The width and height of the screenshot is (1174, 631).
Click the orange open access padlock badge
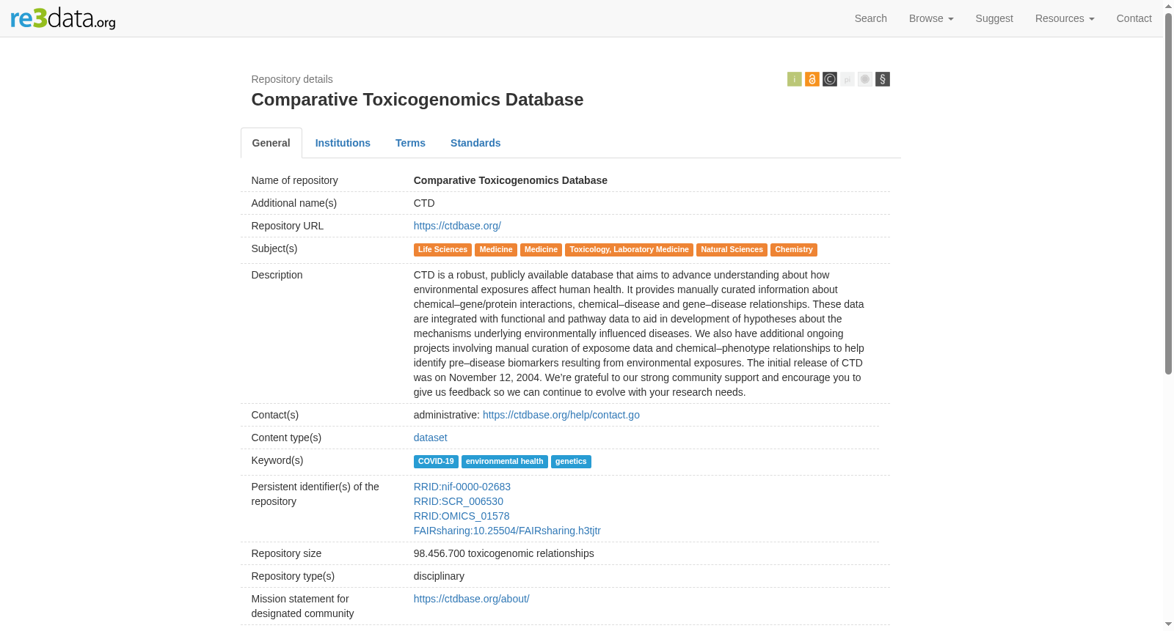click(x=812, y=79)
